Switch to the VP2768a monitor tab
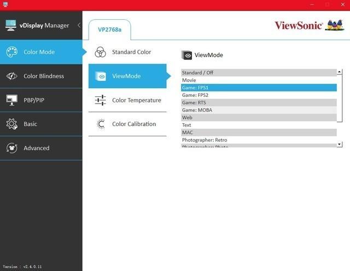 click(x=109, y=30)
